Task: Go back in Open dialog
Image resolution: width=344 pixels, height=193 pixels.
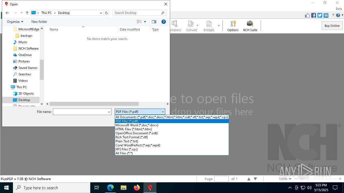Action: pyautogui.click(x=7, y=13)
